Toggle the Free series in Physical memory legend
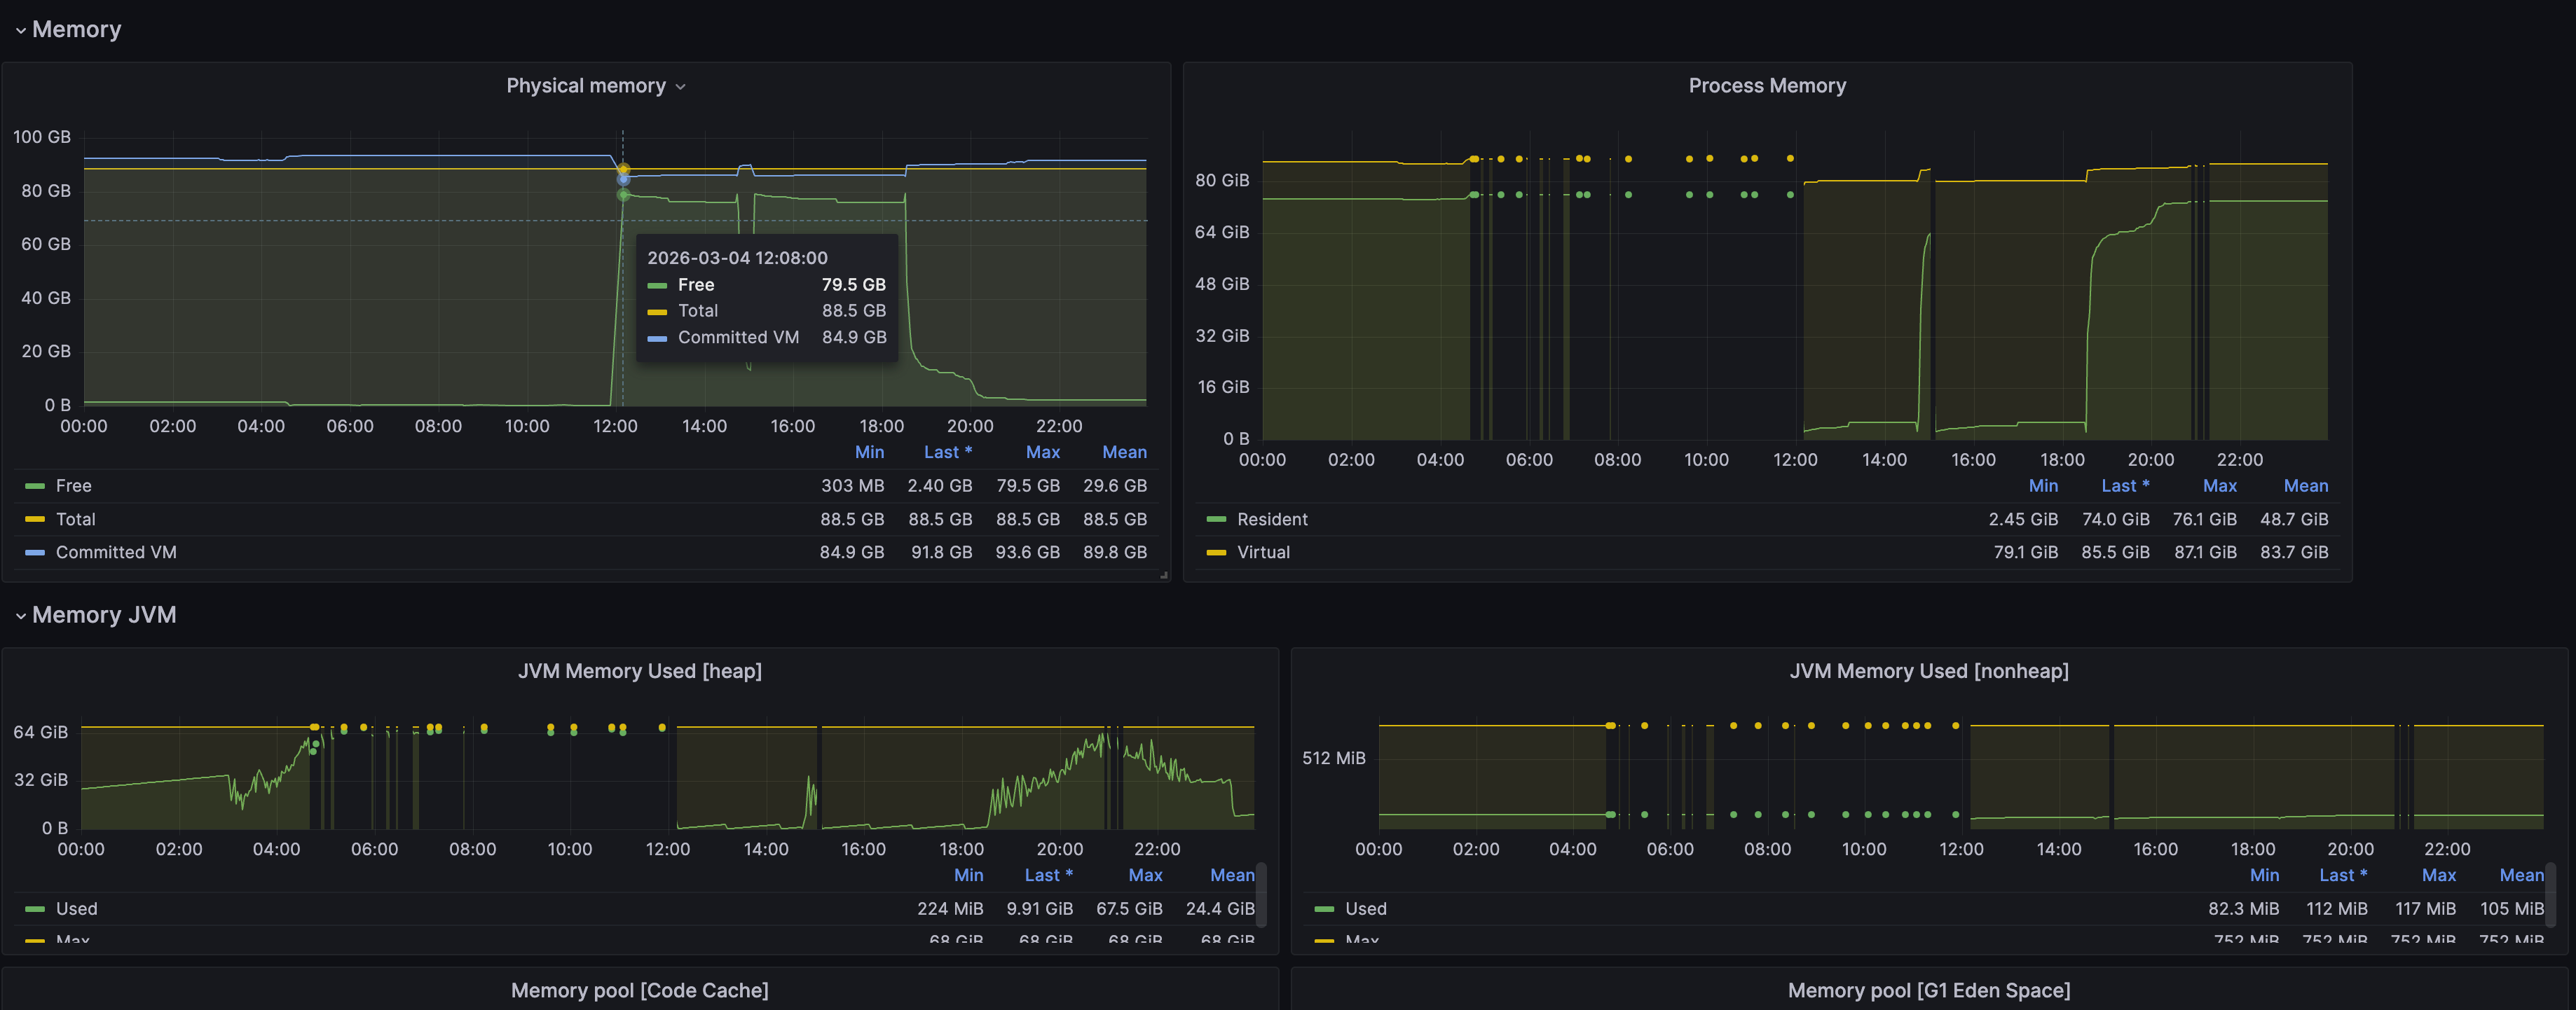 click(x=74, y=486)
